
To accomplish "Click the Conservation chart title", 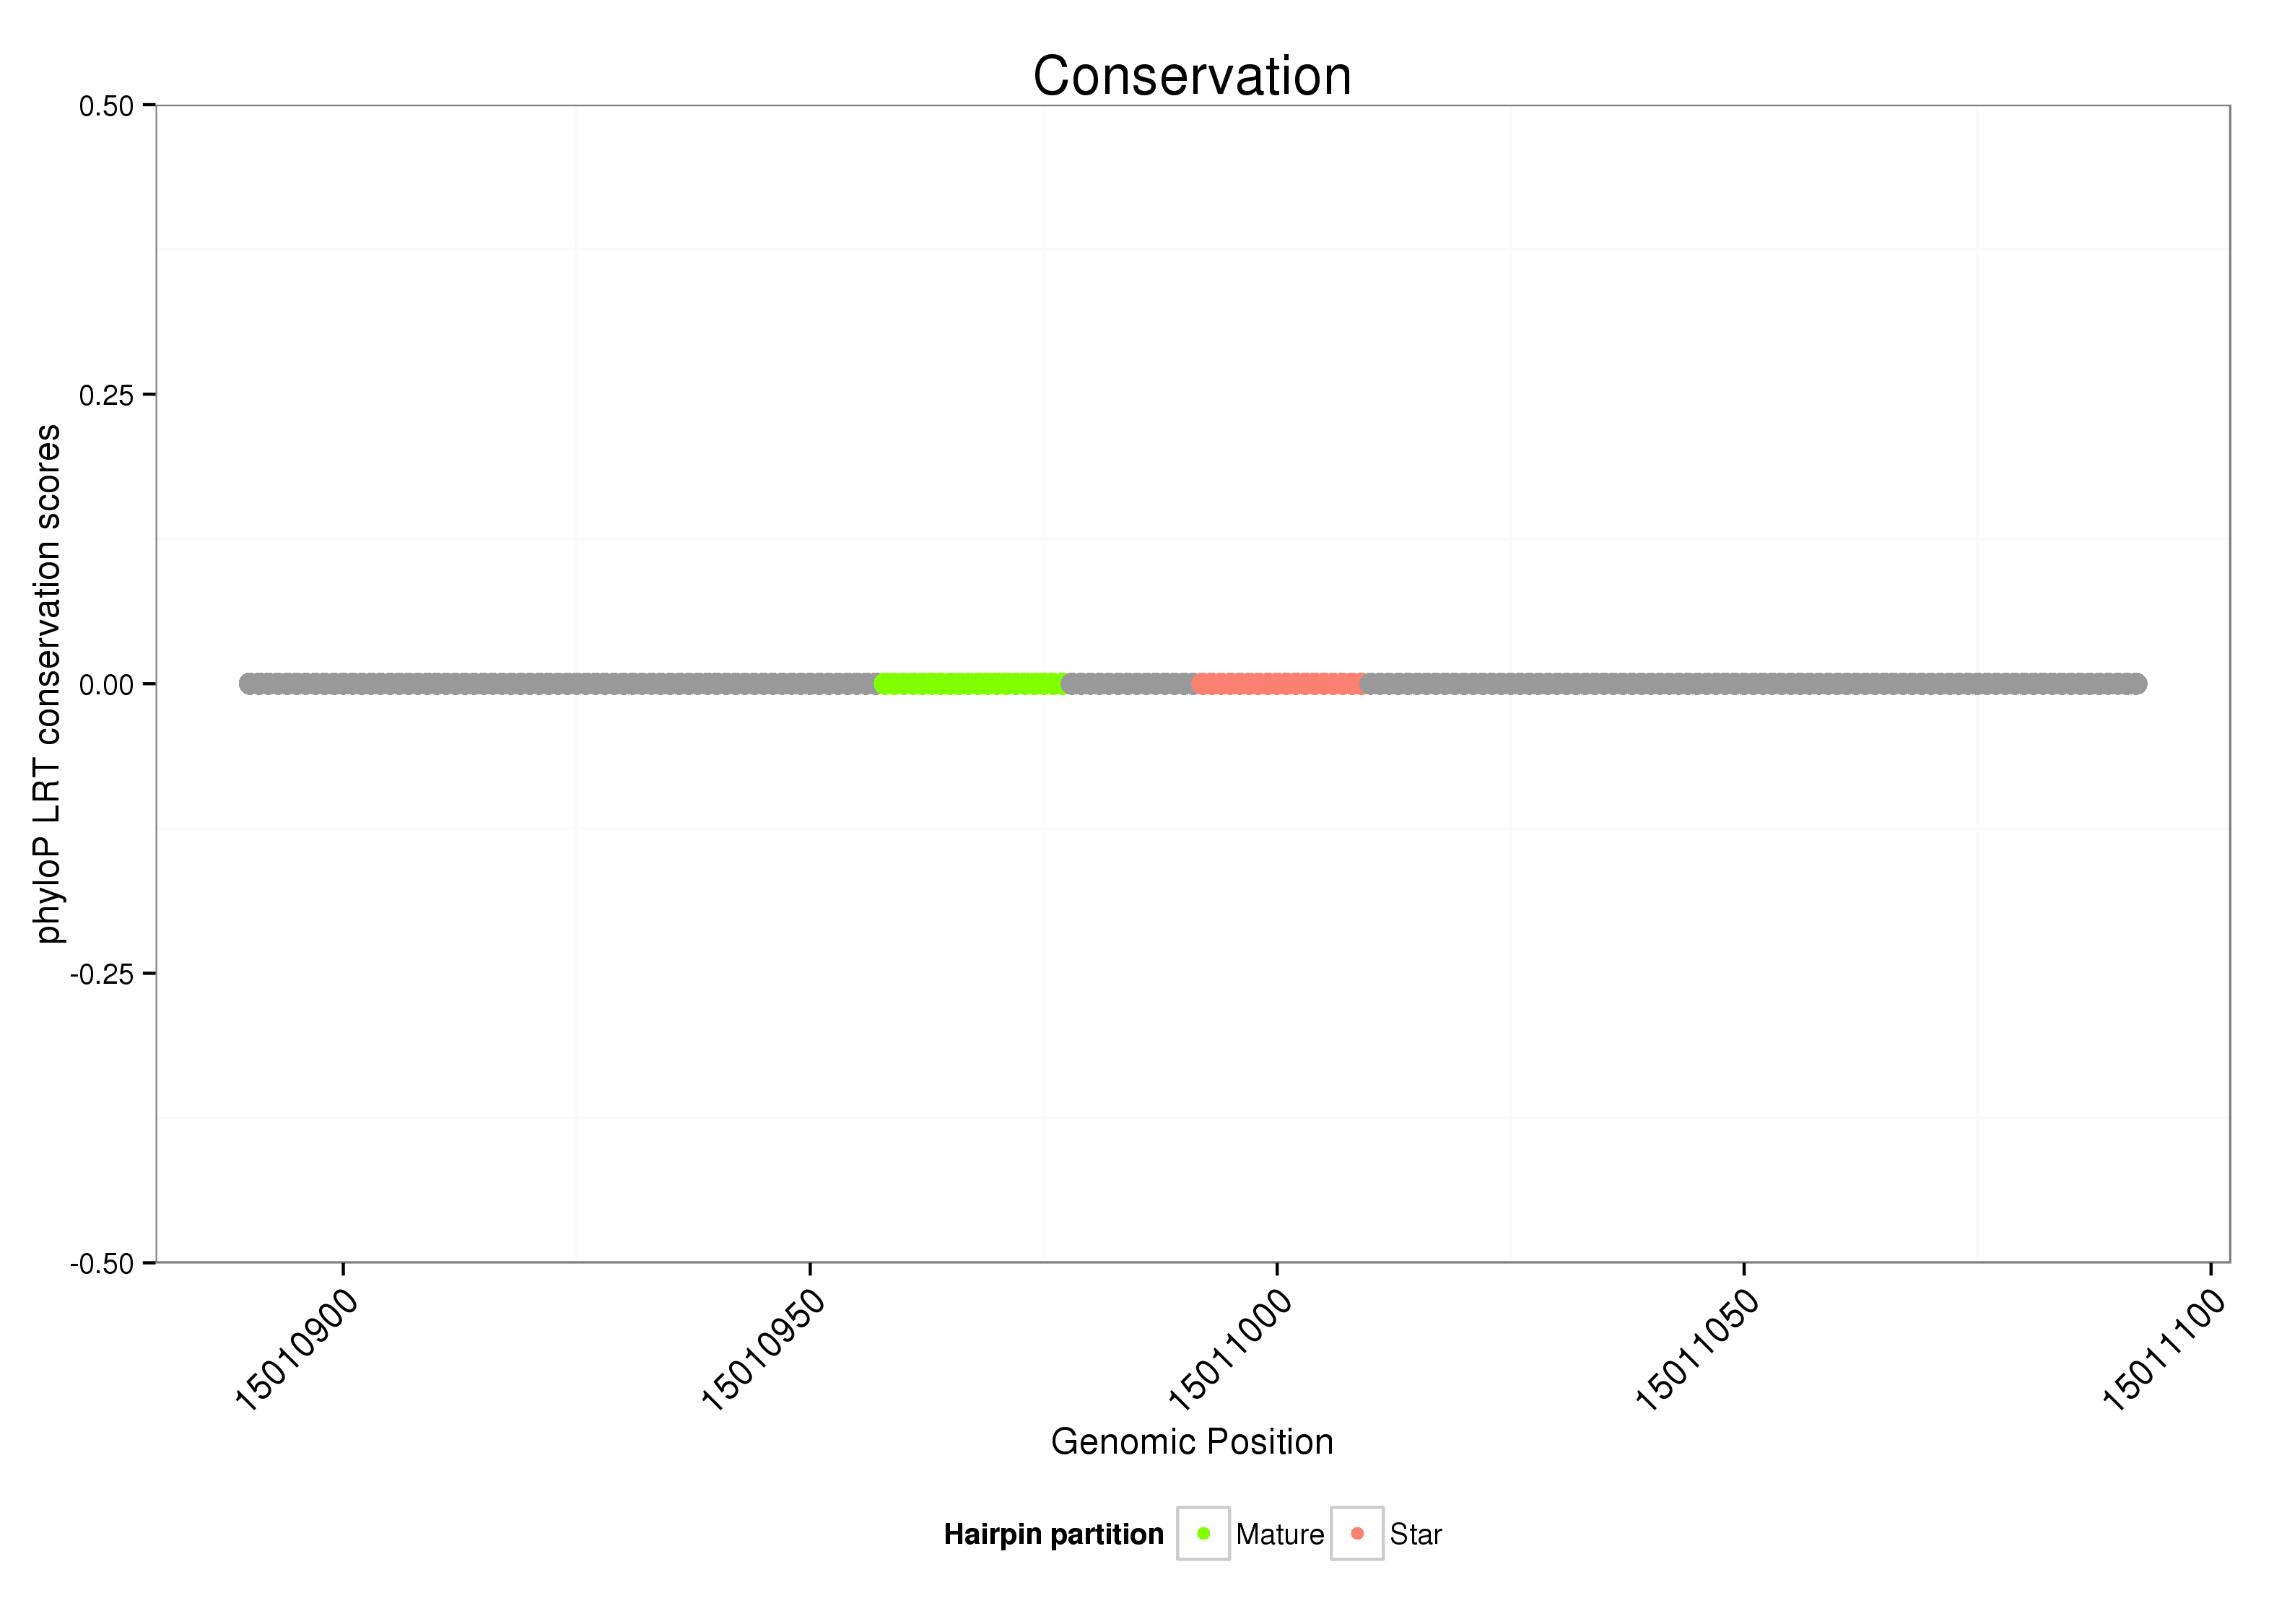I will point(1192,76).
